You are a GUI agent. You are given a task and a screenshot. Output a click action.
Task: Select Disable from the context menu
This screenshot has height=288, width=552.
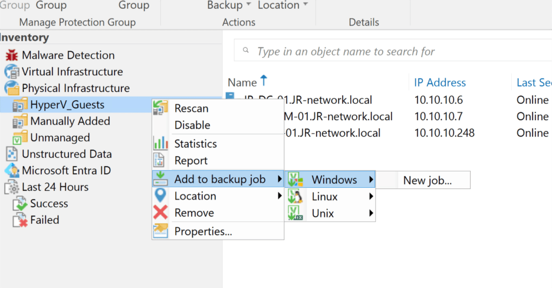tap(192, 125)
